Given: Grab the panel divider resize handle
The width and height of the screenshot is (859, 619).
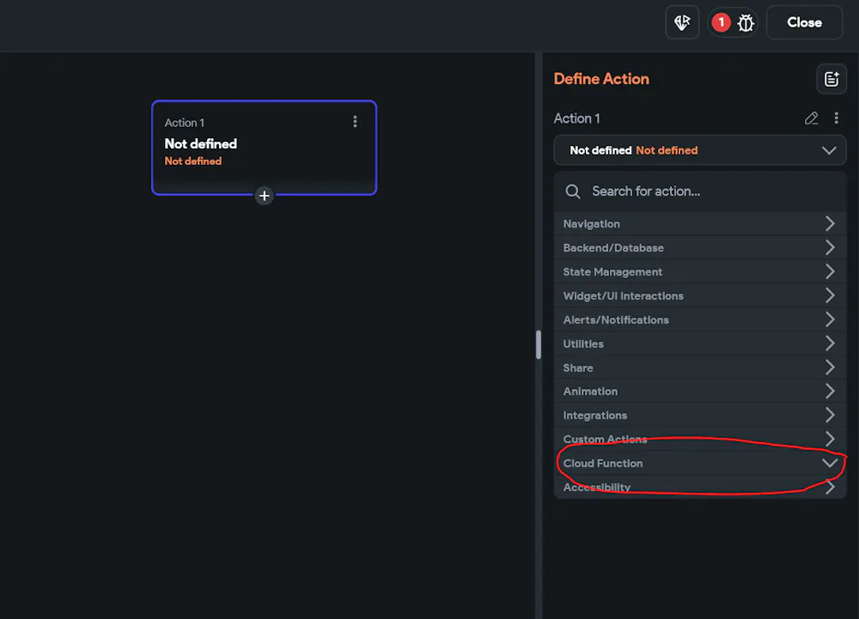Looking at the screenshot, I should click(x=539, y=344).
